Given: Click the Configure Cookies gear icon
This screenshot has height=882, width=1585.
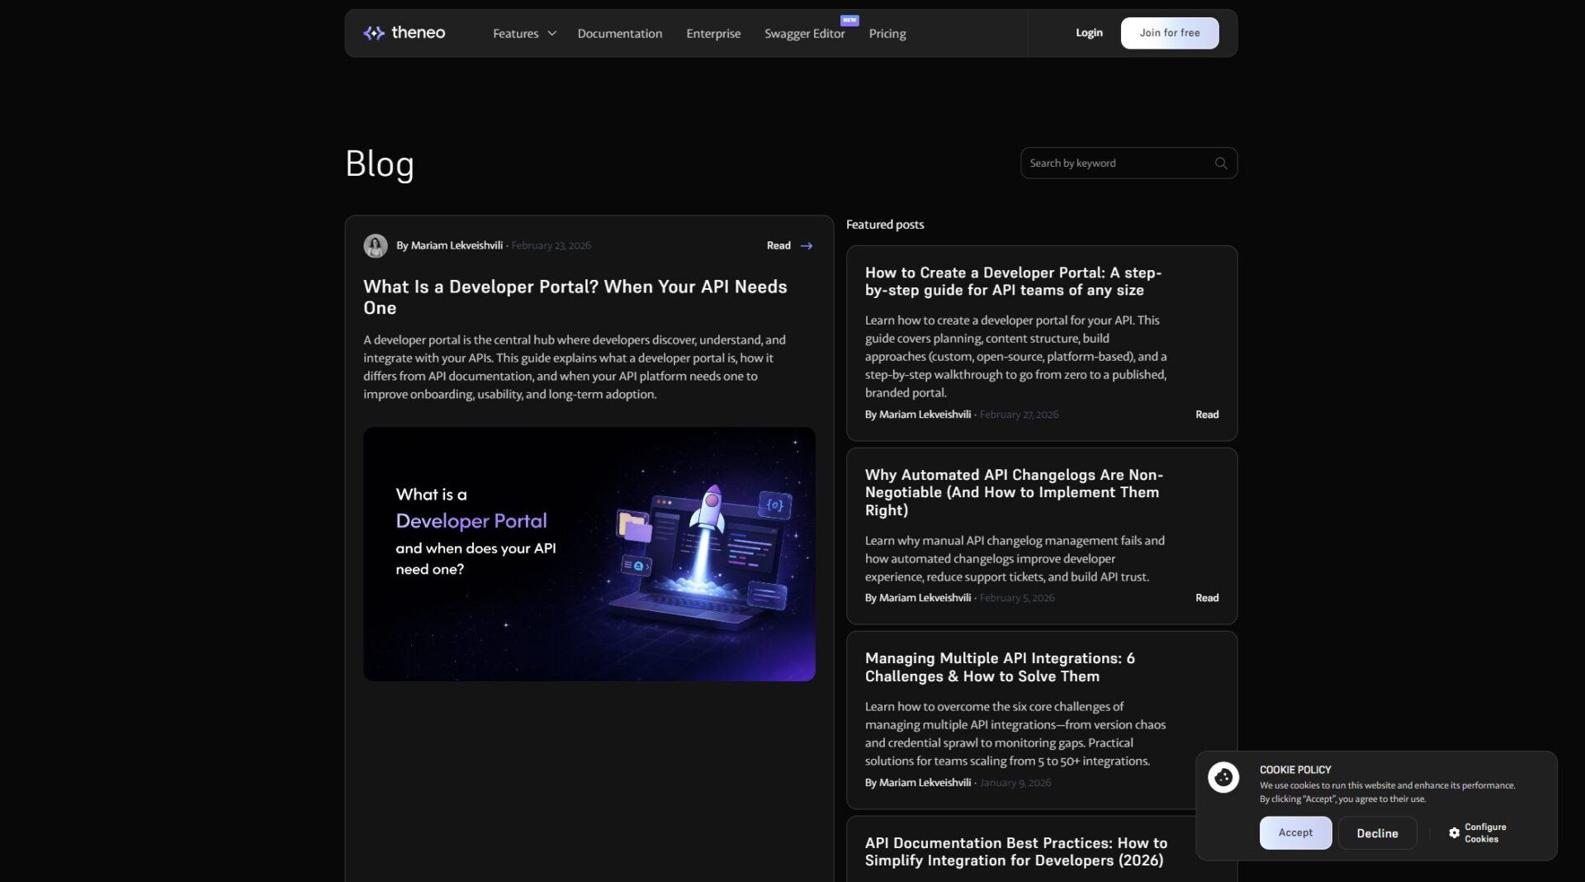Looking at the screenshot, I should tap(1454, 833).
